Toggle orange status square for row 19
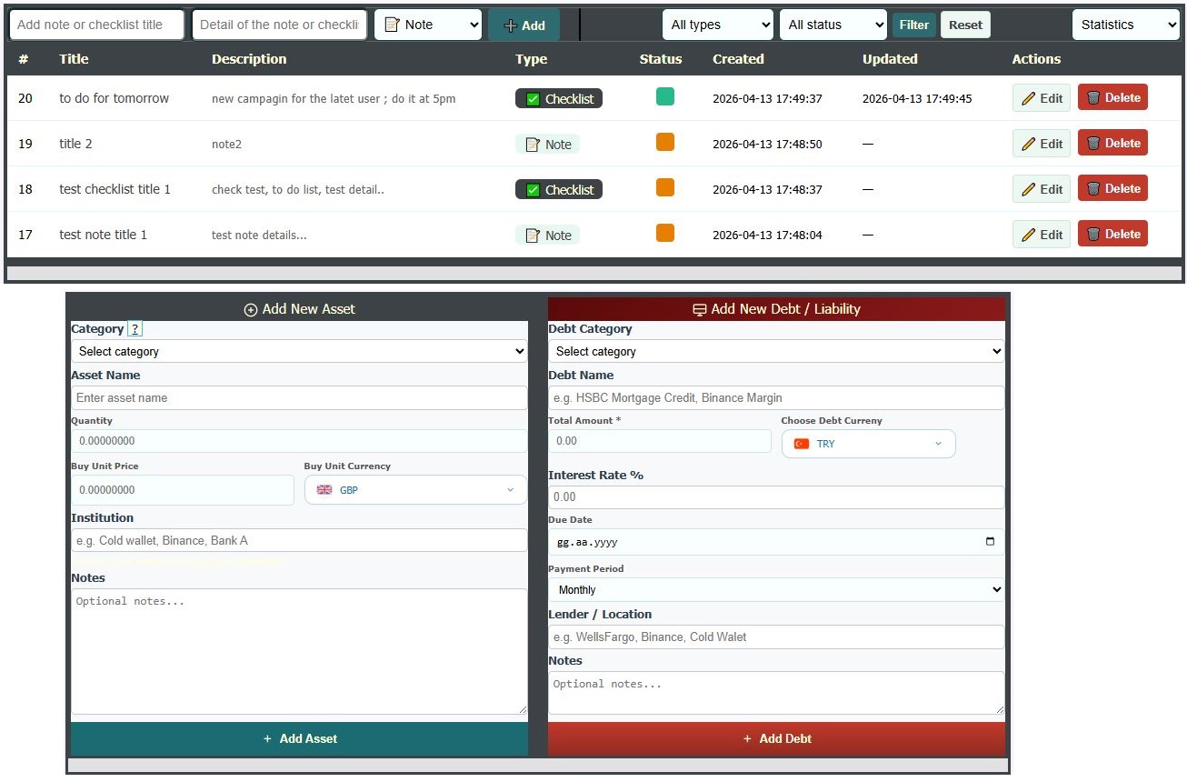The height and width of the screenshot is (782, 1187). point(664,142)
